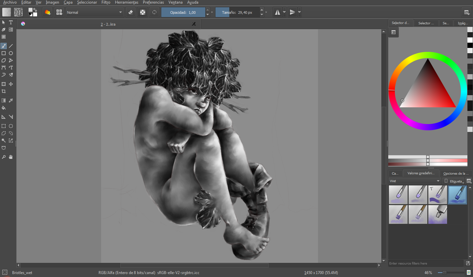The height and width of the screenshot is (277, 473).
Task: Select the Pan hand tool
Action: pyautogui.click(x=11, y=157)
